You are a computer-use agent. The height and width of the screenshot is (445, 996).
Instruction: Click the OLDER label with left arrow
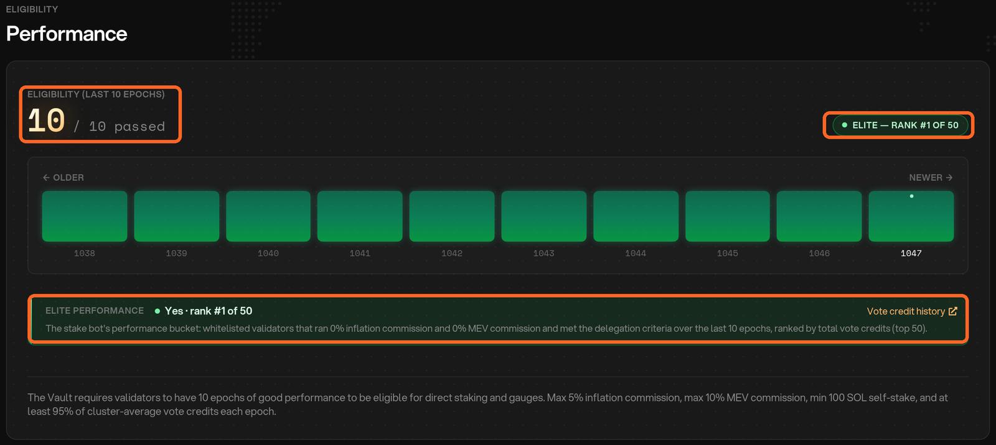point(63,178)
